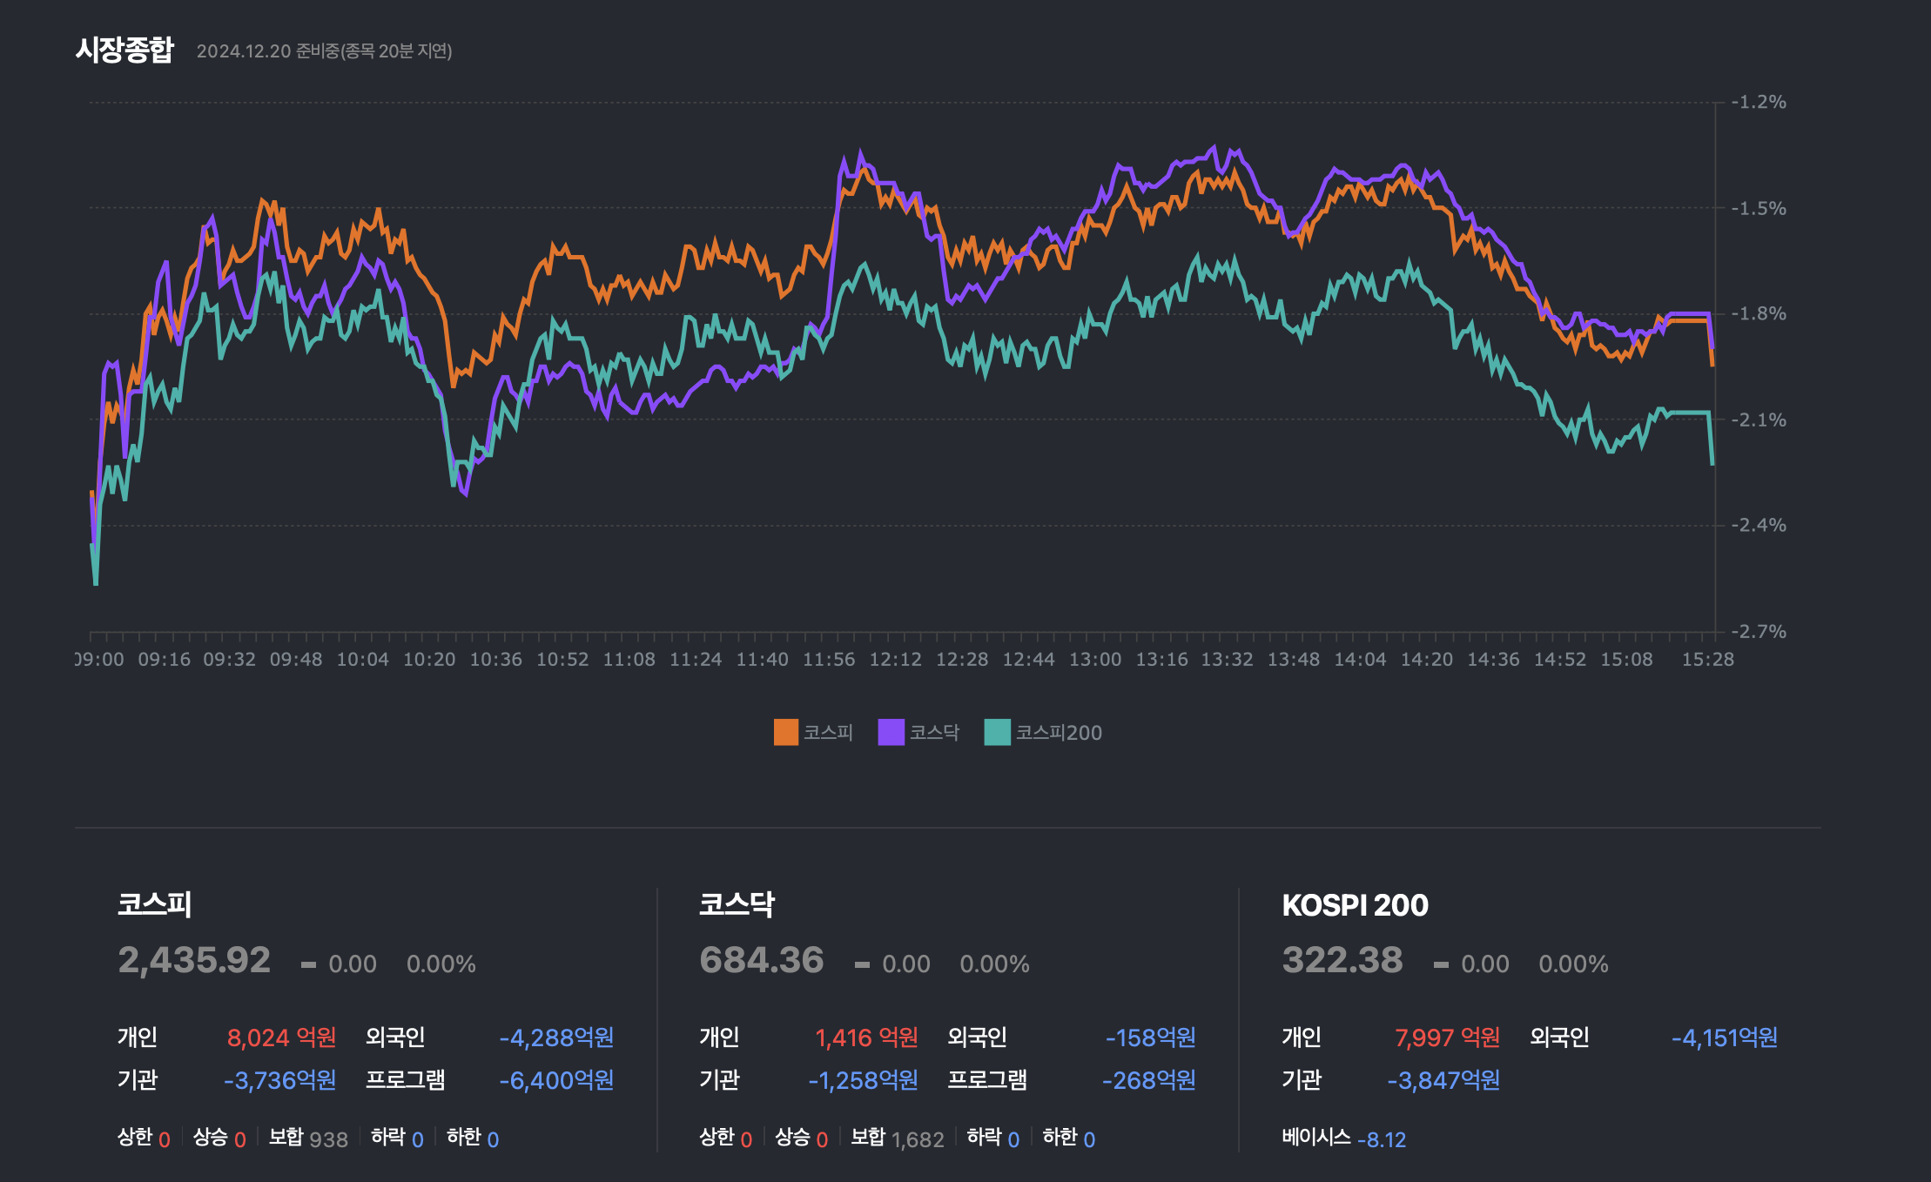Image resolution: width=1931 pixels, height=1182 pixels.
Task: Open the KOSPI 200 index heading
Action: (1355, 905)
